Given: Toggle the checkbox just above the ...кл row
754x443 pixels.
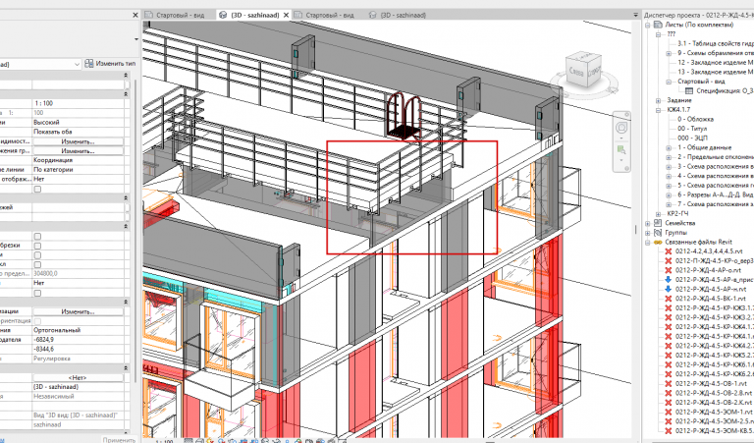Looking at the screenshot, I should click(x=37, y=255).
